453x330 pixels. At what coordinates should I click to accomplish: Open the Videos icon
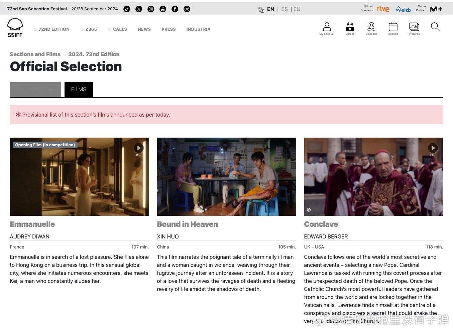350,29
